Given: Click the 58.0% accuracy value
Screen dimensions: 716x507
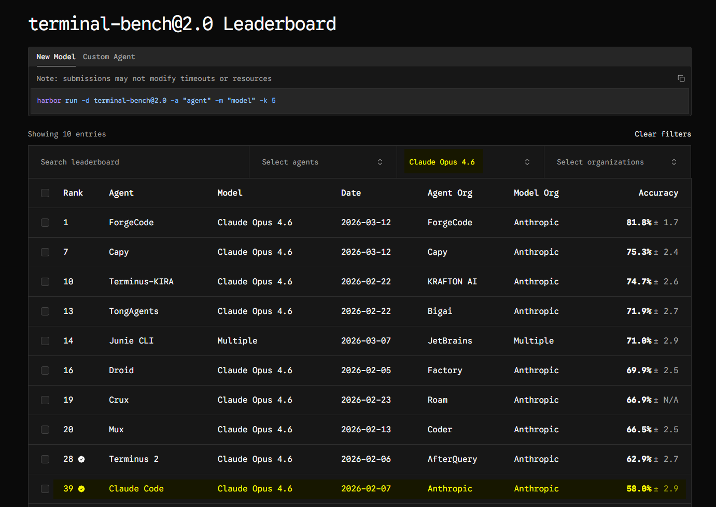Looking at the screenshot, I should (x=639, y=489).
